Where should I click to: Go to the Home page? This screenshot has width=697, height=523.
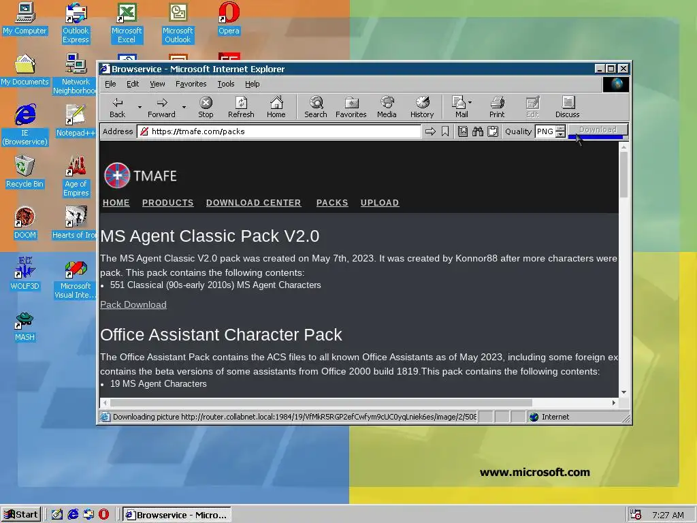tap(276, 107)
